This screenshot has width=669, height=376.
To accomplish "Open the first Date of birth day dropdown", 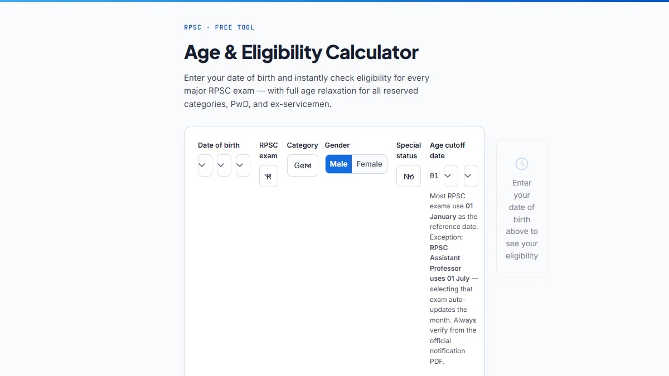I will pyautogui.click(x=205, y=165).
